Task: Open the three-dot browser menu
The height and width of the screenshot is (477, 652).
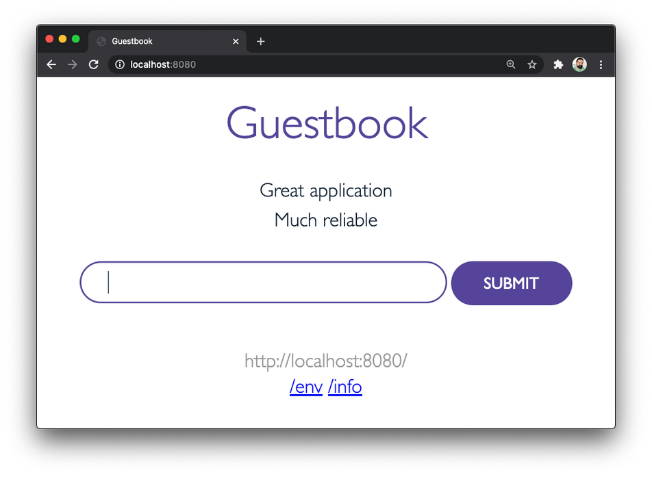Action: [601, 64]
